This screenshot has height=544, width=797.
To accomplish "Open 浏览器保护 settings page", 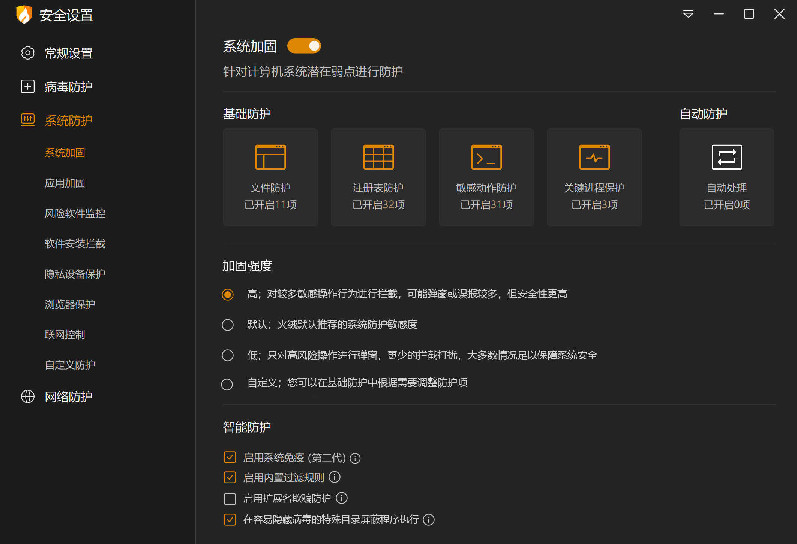I will click(70, 304).
